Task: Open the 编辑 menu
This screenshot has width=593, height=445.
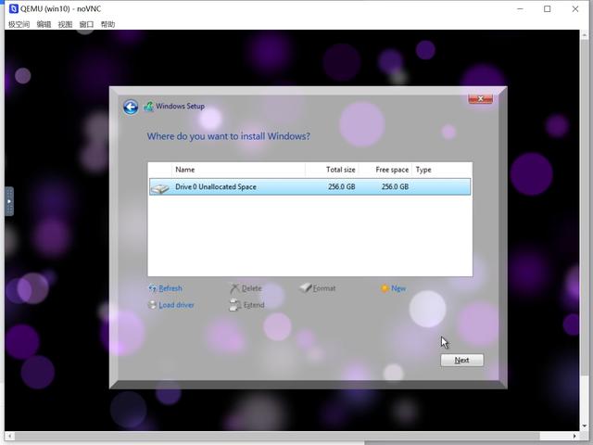Action: 44,24
